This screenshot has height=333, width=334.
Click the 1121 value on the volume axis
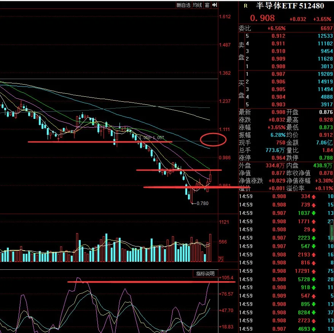[224, 222]
